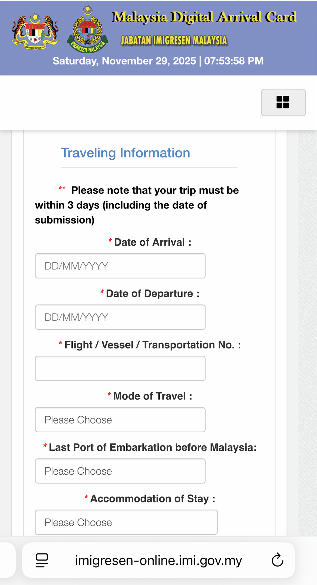The width and height of the screenshot is (317, 585).
Task: Open the Accommodation of Stay dropdown
Action: pyautogui.click(x=126, y=522)
